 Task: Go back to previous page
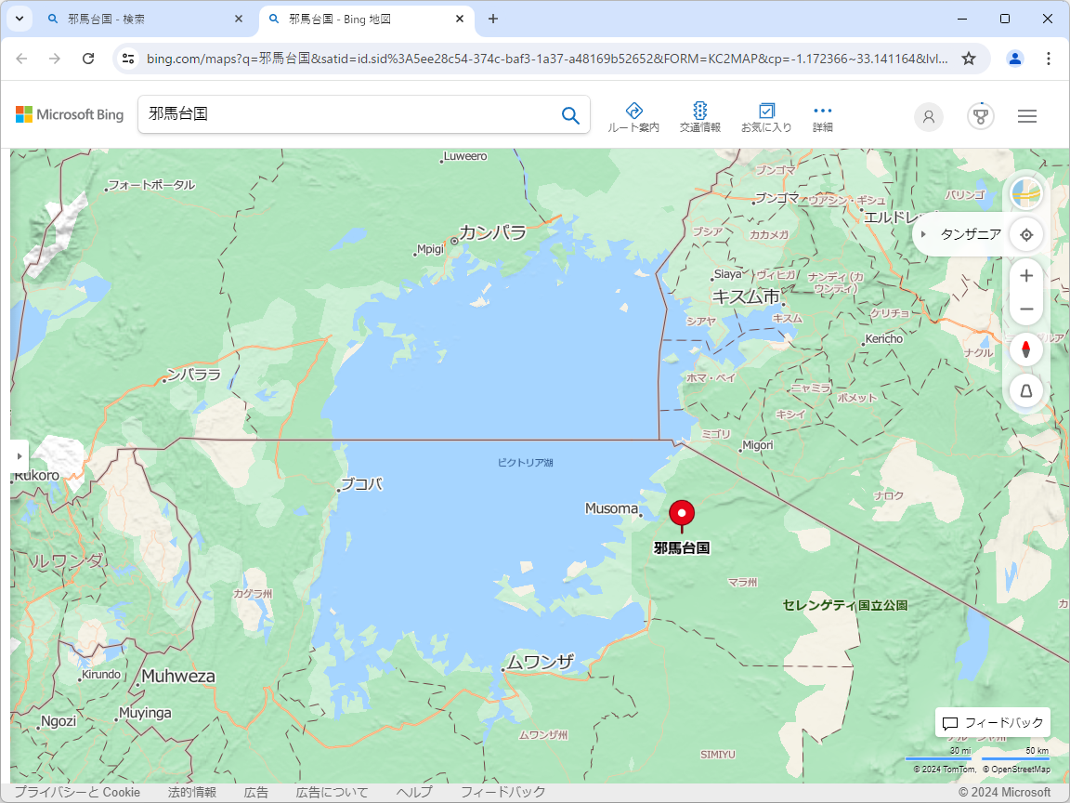(22, 59)
